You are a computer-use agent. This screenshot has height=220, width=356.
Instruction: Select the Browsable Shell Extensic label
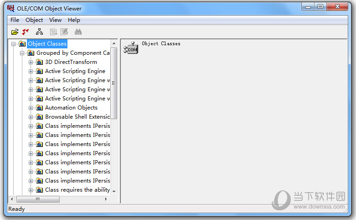[x=77, y=117]
